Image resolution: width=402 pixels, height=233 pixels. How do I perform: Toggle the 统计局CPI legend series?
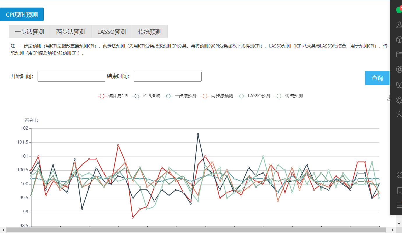click(x=113, y=96)
